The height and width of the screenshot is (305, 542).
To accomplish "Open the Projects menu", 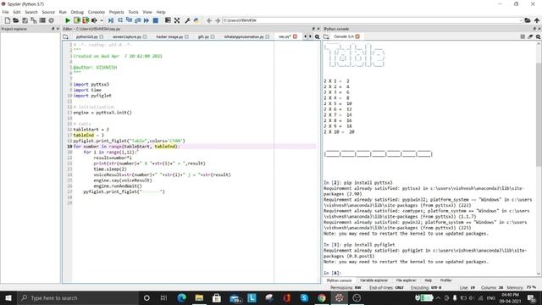I will (117, 12).
